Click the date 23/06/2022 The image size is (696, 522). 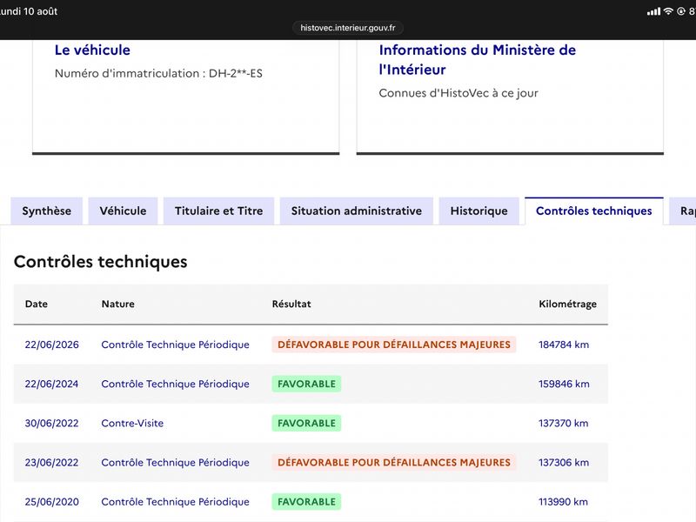[x=51, y=463]
